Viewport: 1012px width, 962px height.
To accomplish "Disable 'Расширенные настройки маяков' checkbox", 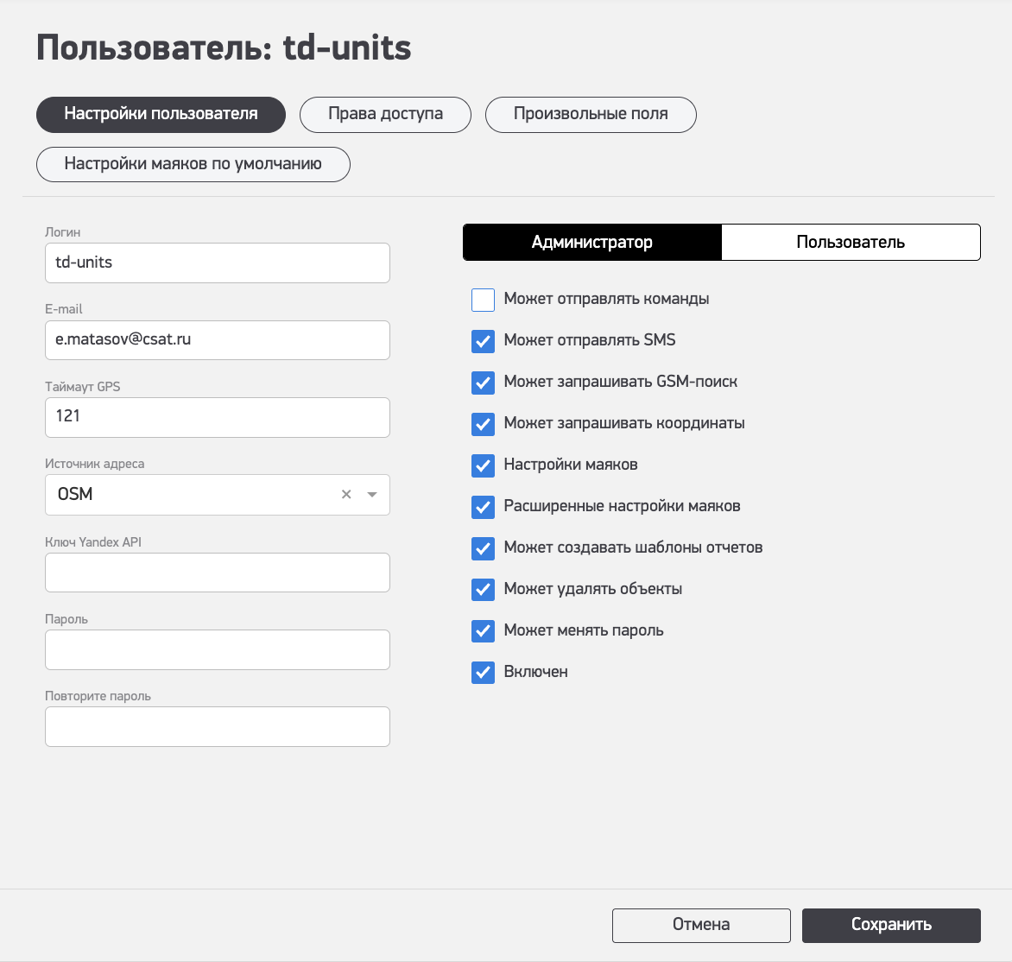I will (x=483, y=507).
